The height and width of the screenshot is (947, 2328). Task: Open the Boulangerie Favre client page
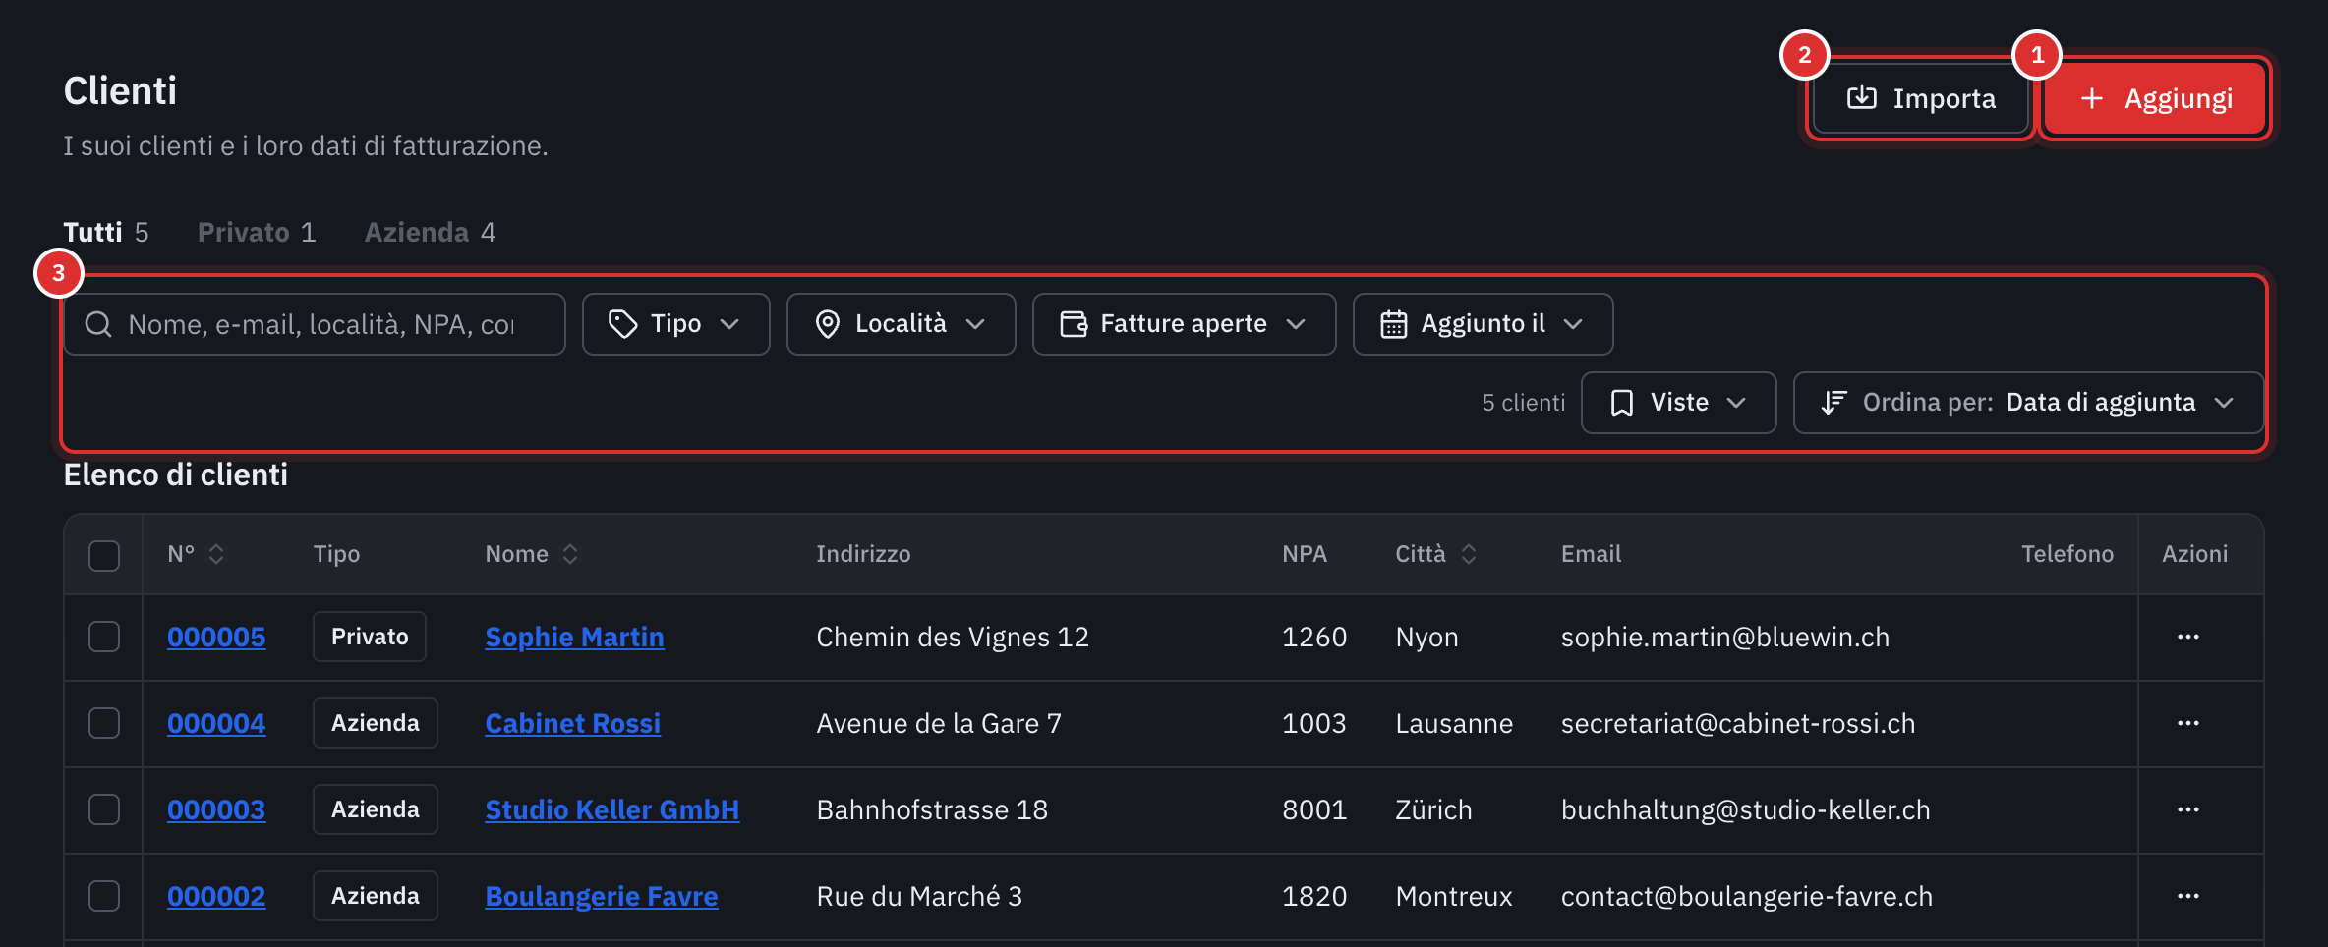pyautogui.click(x=602, y=896)
